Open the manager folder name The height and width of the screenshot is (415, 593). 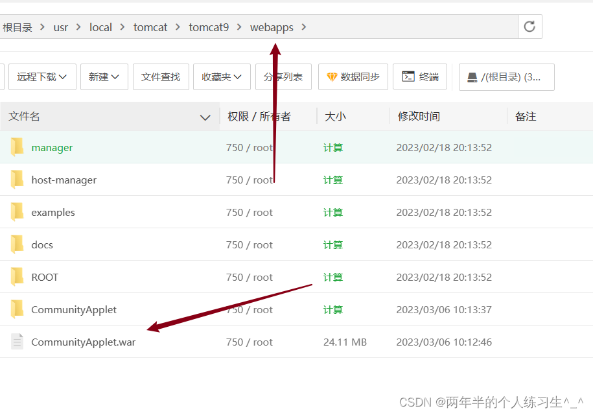pos(52,148)
